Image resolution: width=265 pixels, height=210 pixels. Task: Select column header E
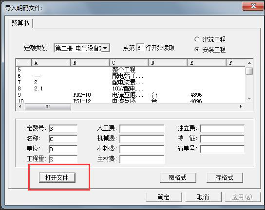[x=207, y=63]
